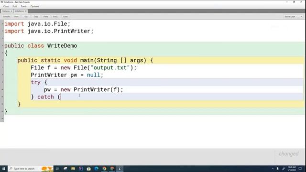Click "java.io.PrintWriter;" in second import
This screenshot has height=172, width=306.
coord(61,31)
